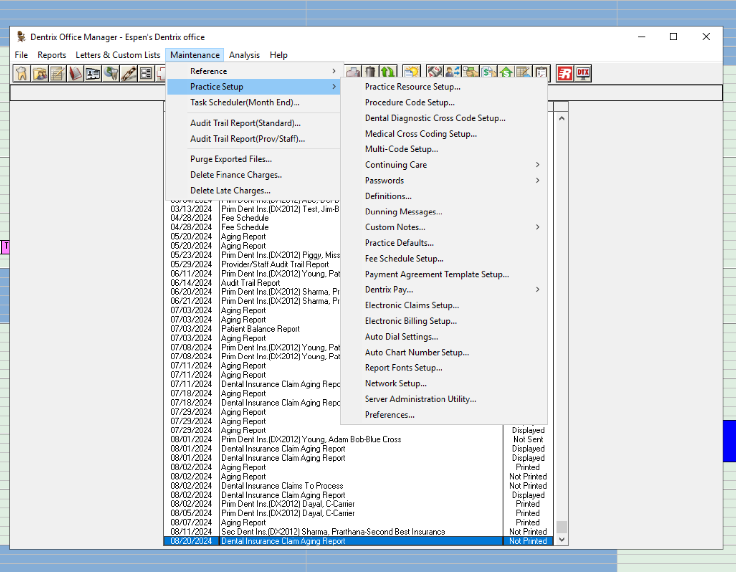Image resolution: width=736 pixels, height=572 pixels.
Task: Expand the Continuing Care submenu
Action: (444, 165)
